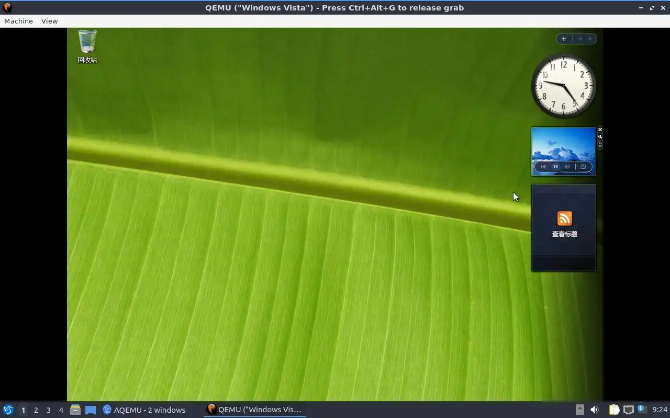The image size is (670, 418).
Task: Open the Machine menu
Action: point(18,21)
